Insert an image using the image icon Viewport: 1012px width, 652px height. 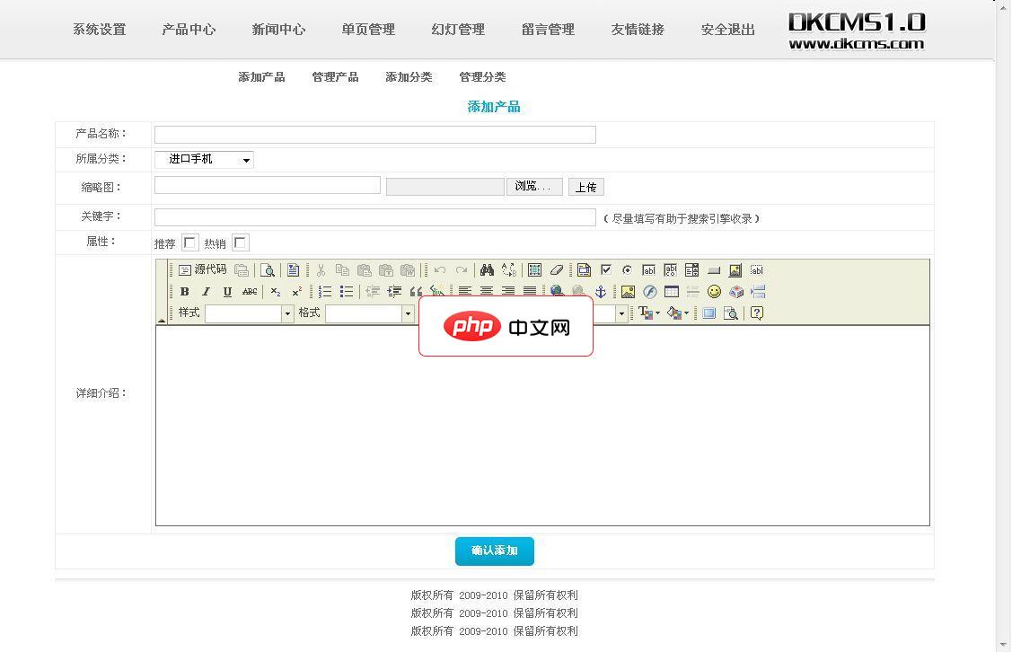[x=625, y=291]
